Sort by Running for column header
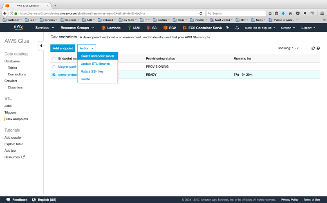This screenshot has height=203, width=327. click(242, 58)
